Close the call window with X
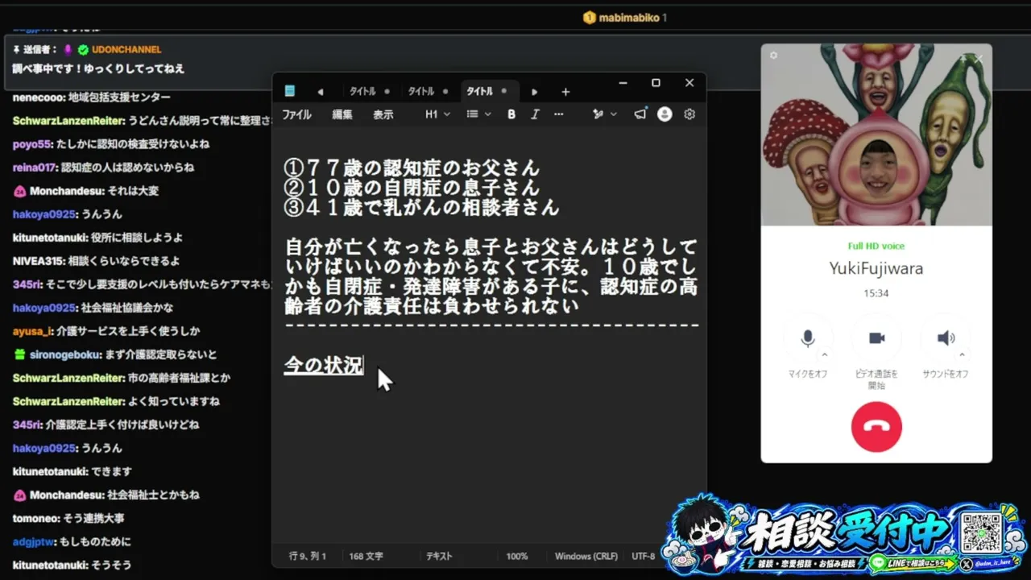 click(979, 58)
